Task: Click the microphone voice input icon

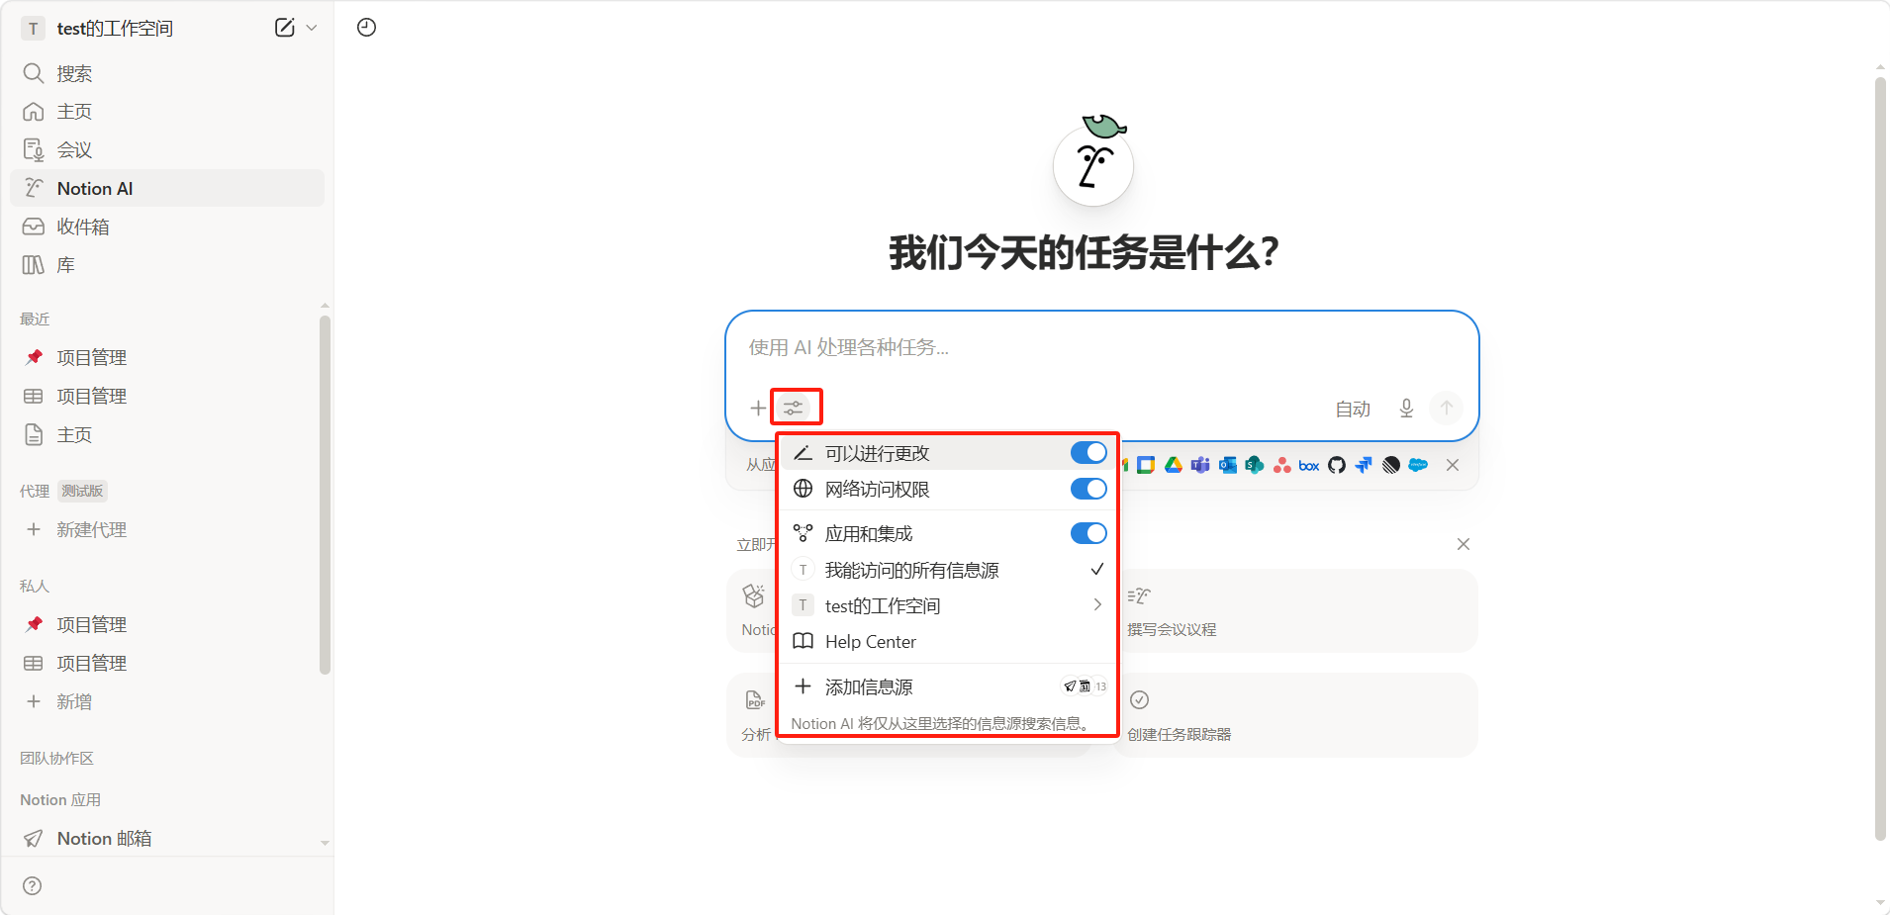Action: [x=1406, y=409]
